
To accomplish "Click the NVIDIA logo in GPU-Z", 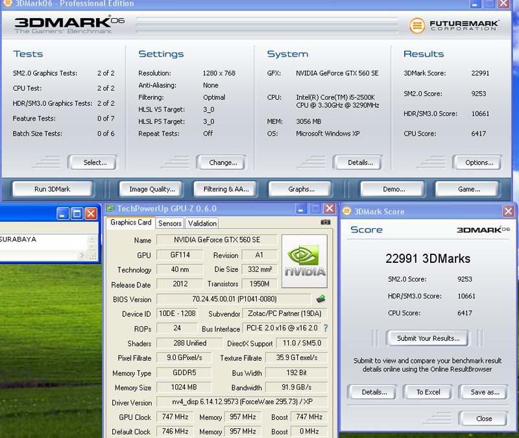I will (x=304, y=261).
